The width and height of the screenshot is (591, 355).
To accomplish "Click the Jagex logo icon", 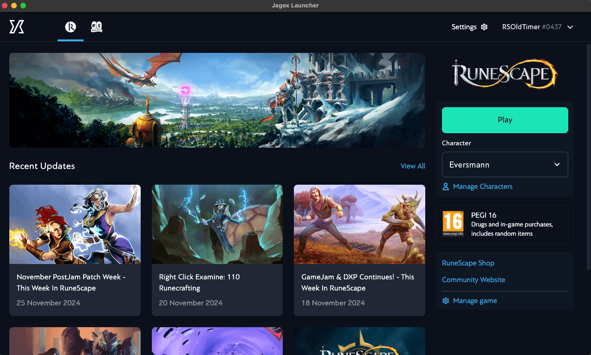I will click(17, 27).
